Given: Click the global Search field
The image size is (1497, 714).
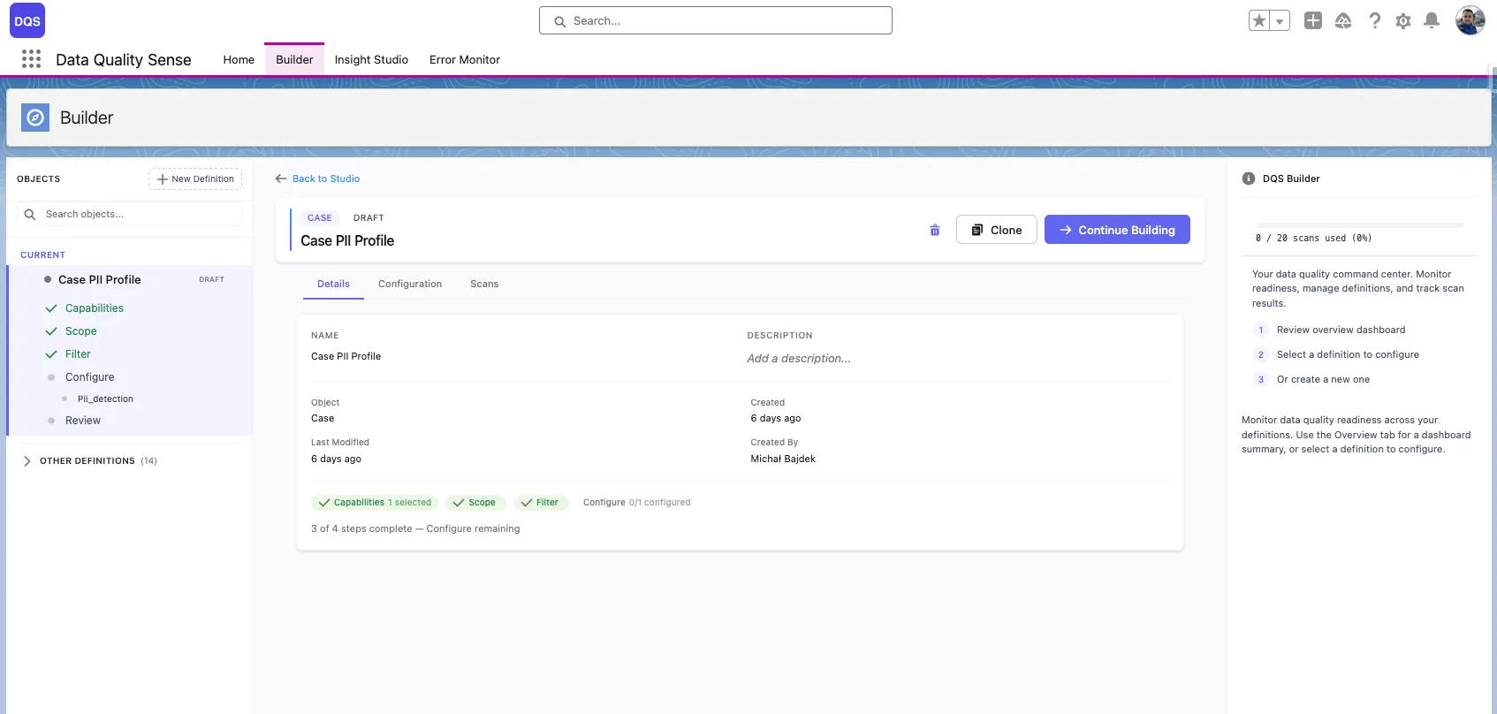Looking at the screenshot, I should (716, 20).
